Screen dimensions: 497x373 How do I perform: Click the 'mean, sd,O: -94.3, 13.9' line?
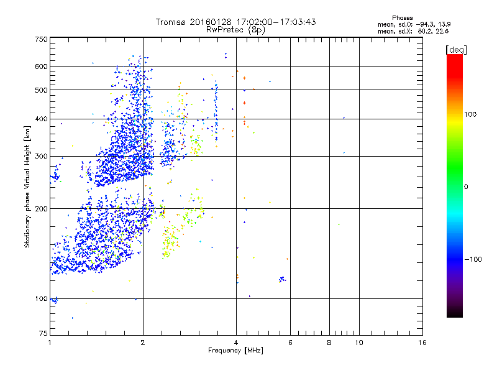[x=414, y=24]
